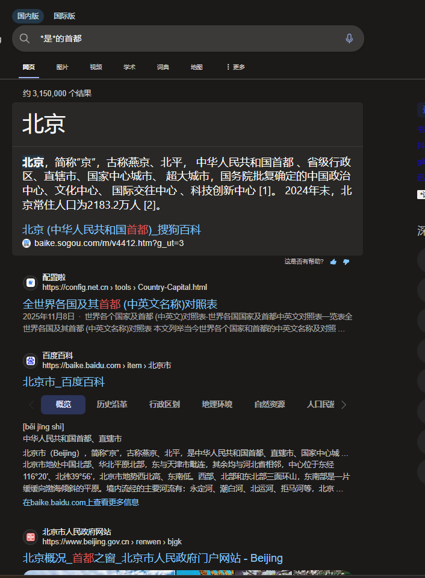This screenshot has height=578, width=425.
Task: Switch to 图片 tab
Action: [x=63, y=67]
